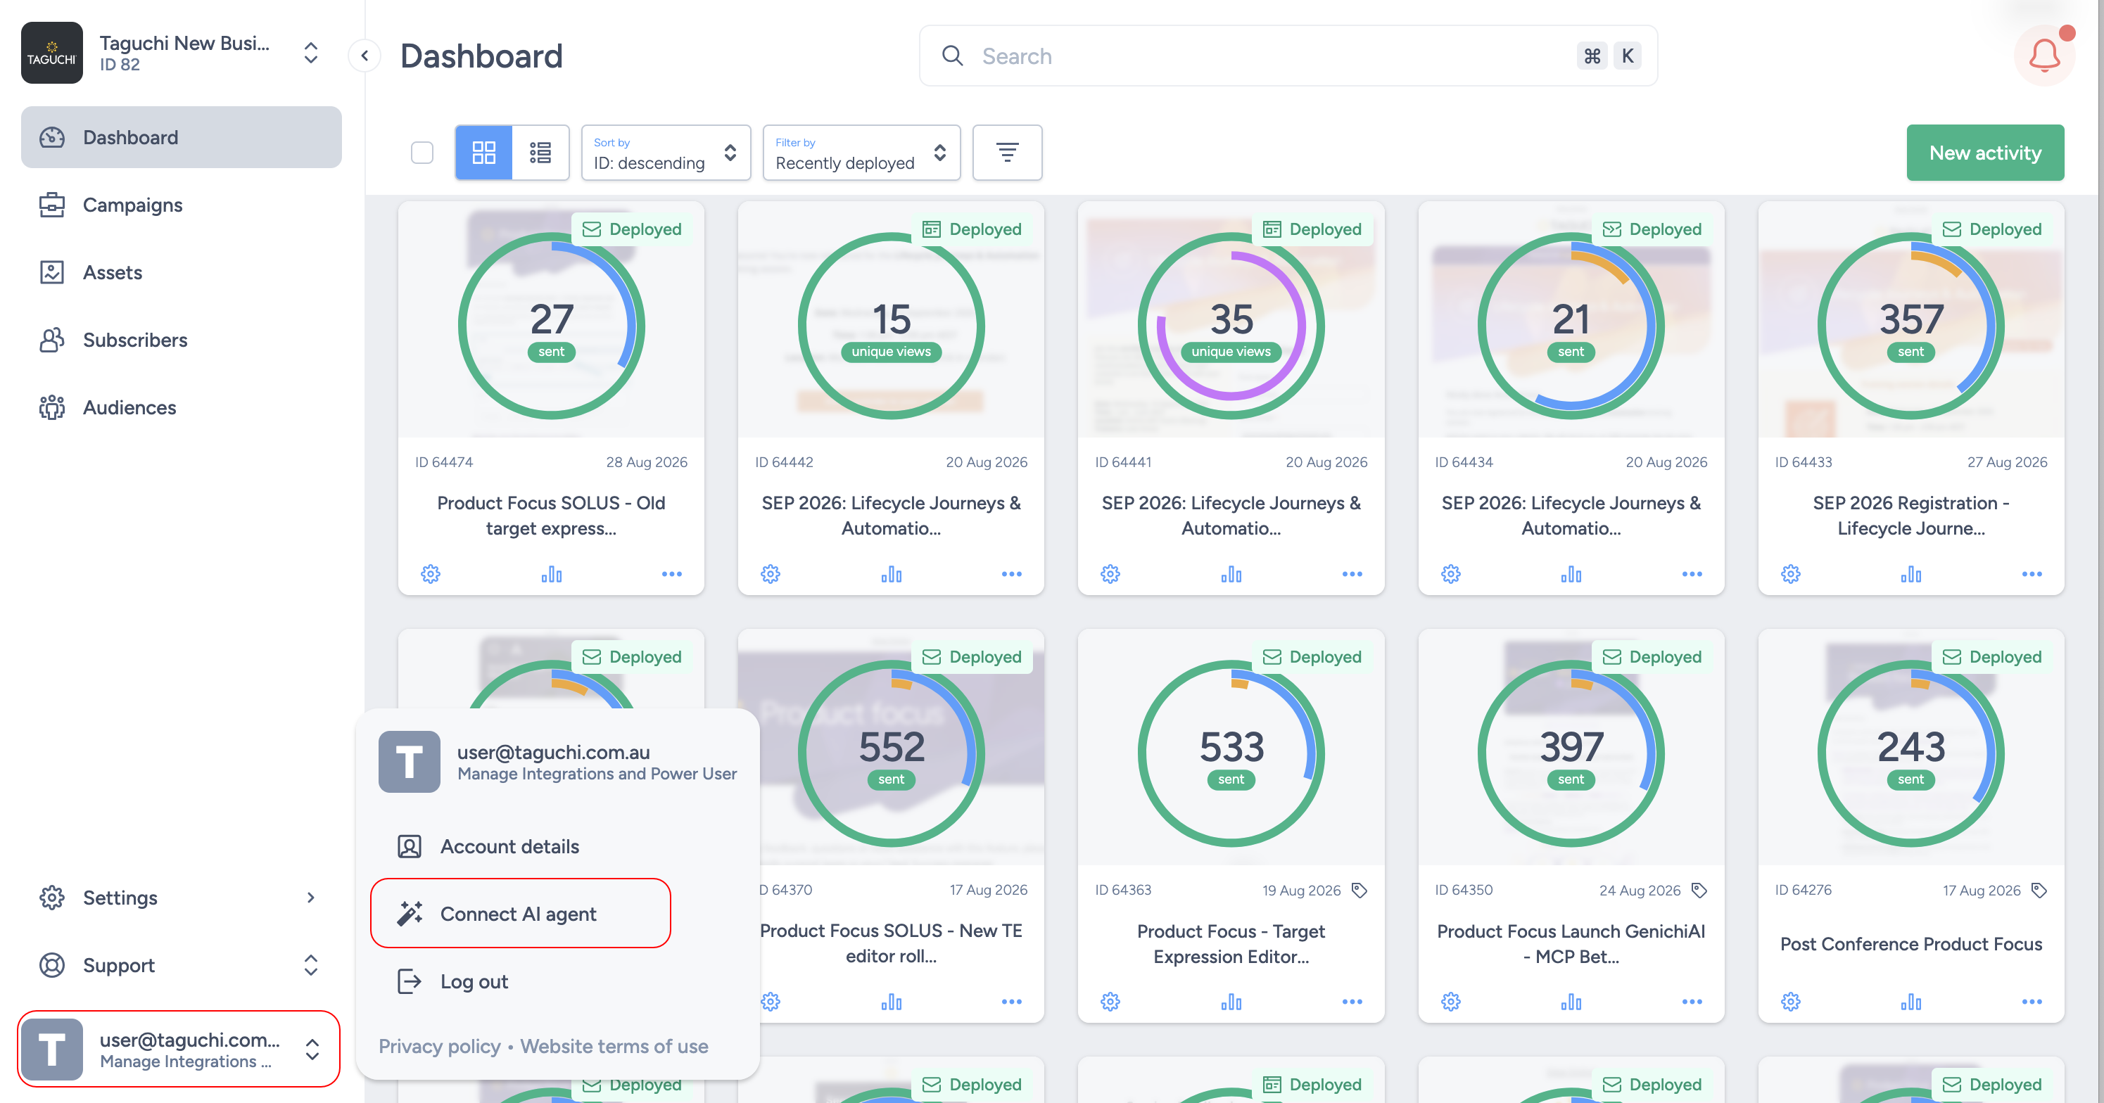Tick the select-all activities checkbox
The image size is (2104, 1103).
pos(422,153)
